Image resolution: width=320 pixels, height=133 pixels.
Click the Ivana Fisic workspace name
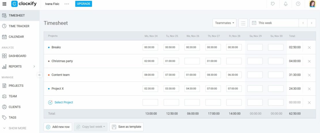(52, 4)
